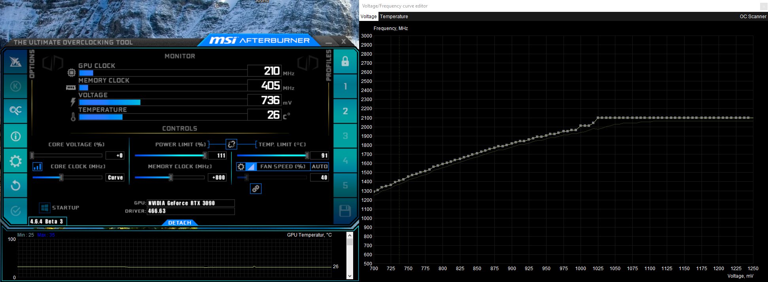Toggle the profile lock icon
Viewport: 768px width, 282px height.
[345, 61]
